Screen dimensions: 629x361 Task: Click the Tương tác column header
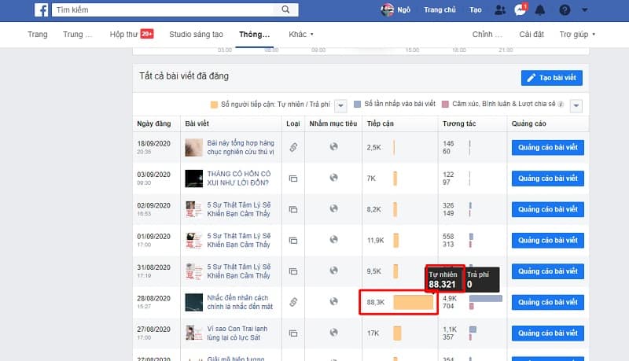459,123
